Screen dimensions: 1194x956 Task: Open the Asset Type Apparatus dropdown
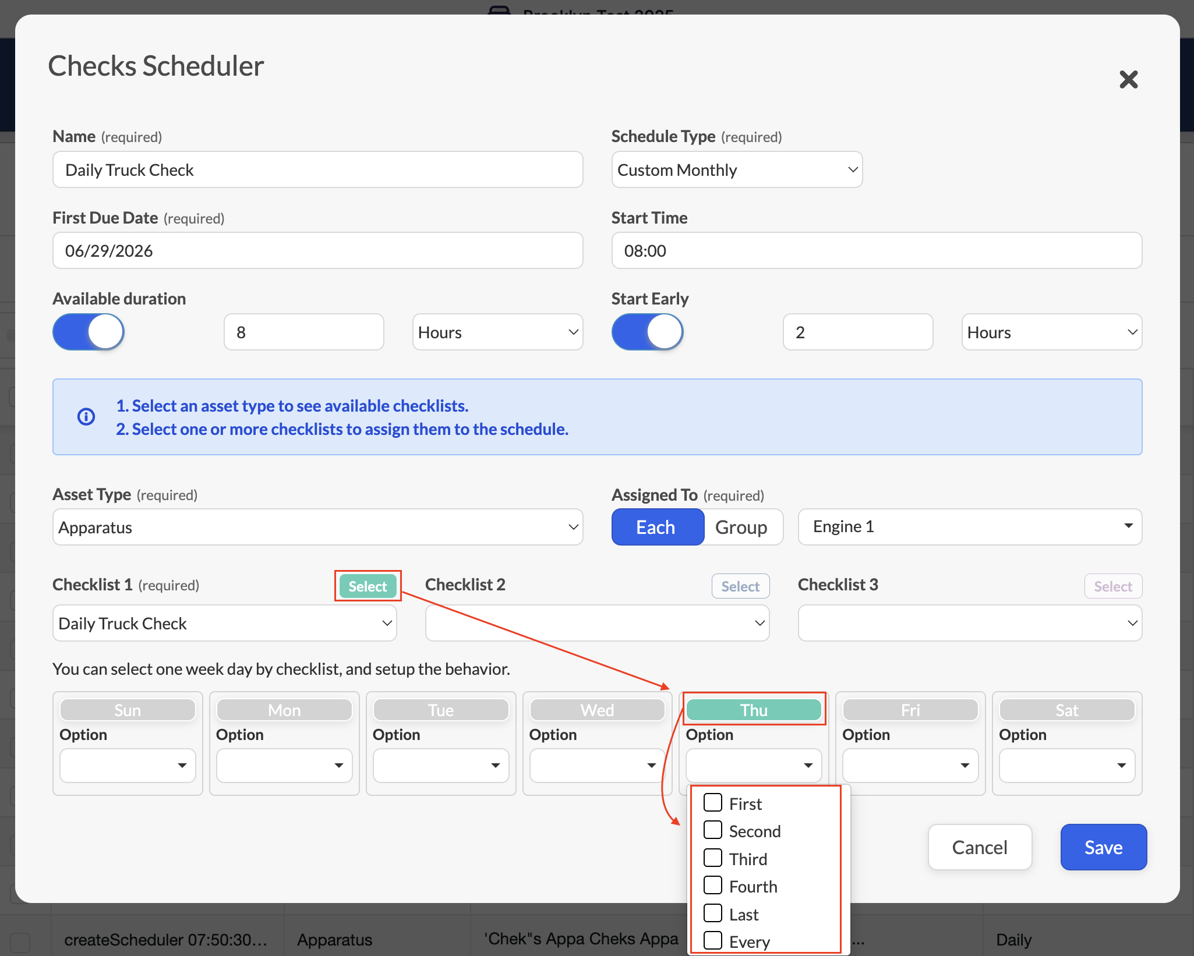tap(317, 527)
